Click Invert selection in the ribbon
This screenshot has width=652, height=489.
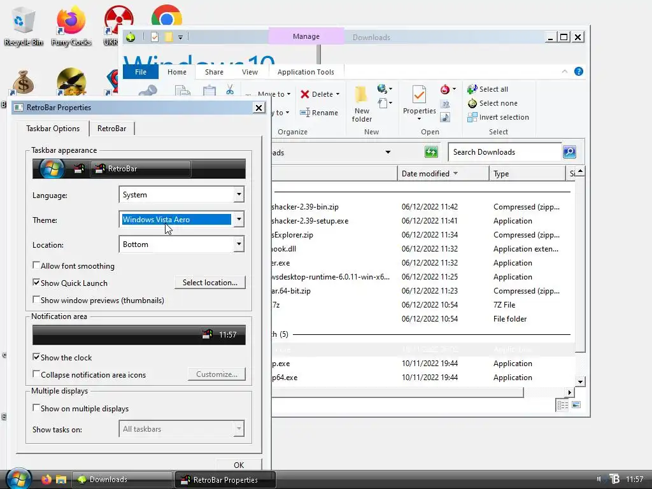pos(498,117)
